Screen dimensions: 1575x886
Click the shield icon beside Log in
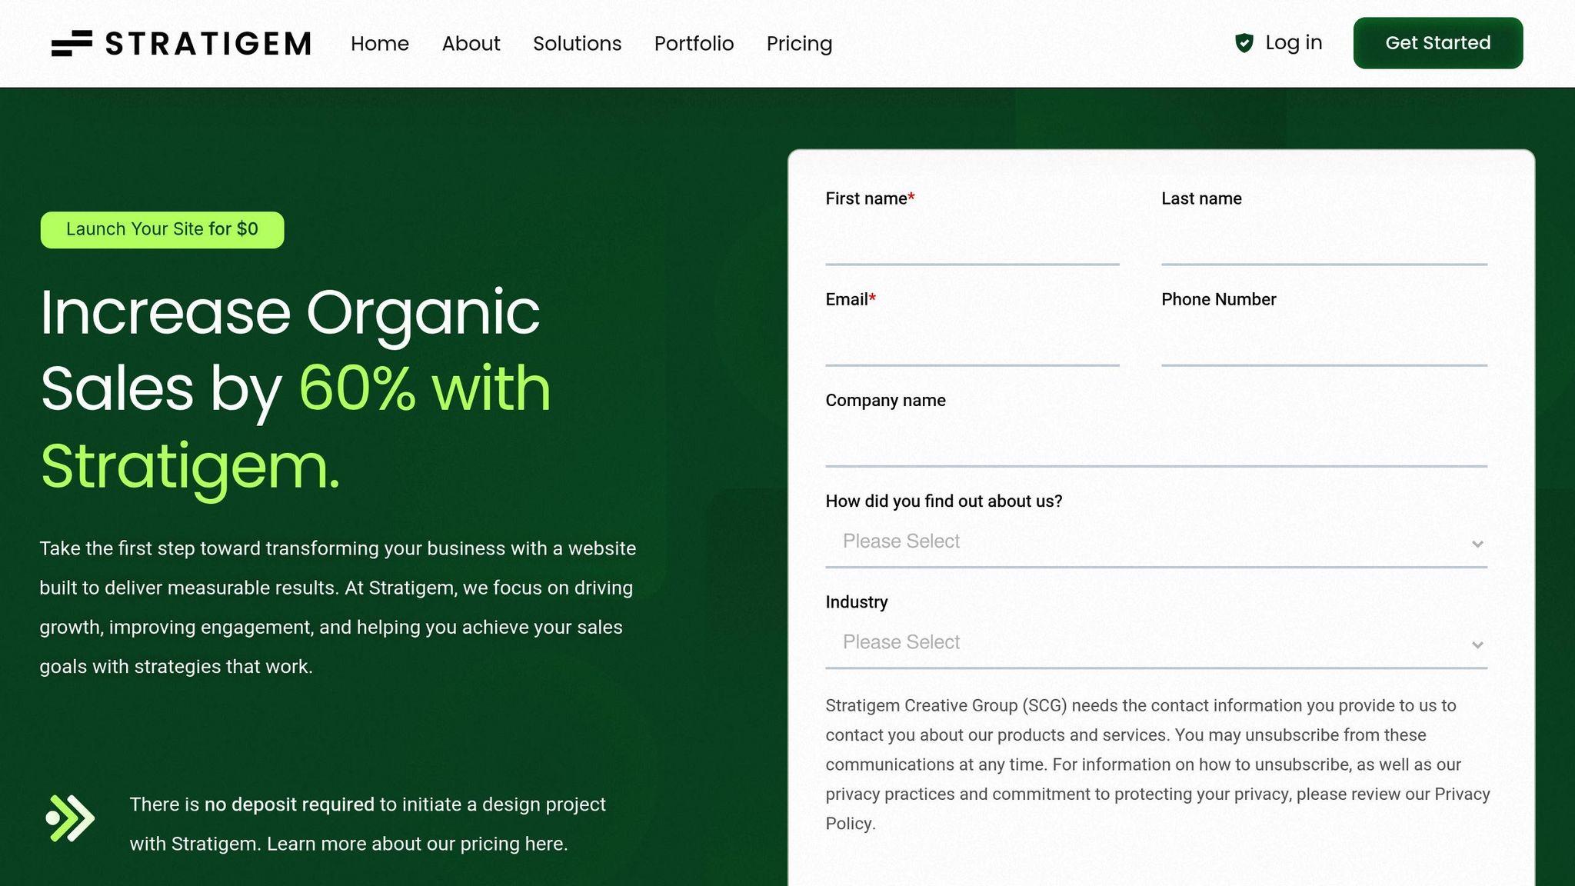1244,43
